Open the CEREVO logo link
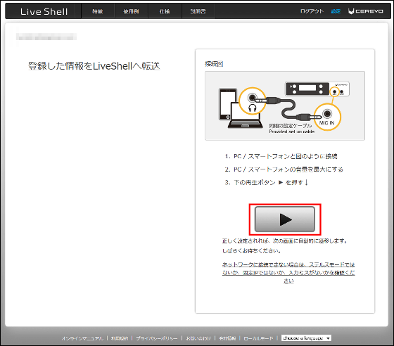 tap(366, 11)
